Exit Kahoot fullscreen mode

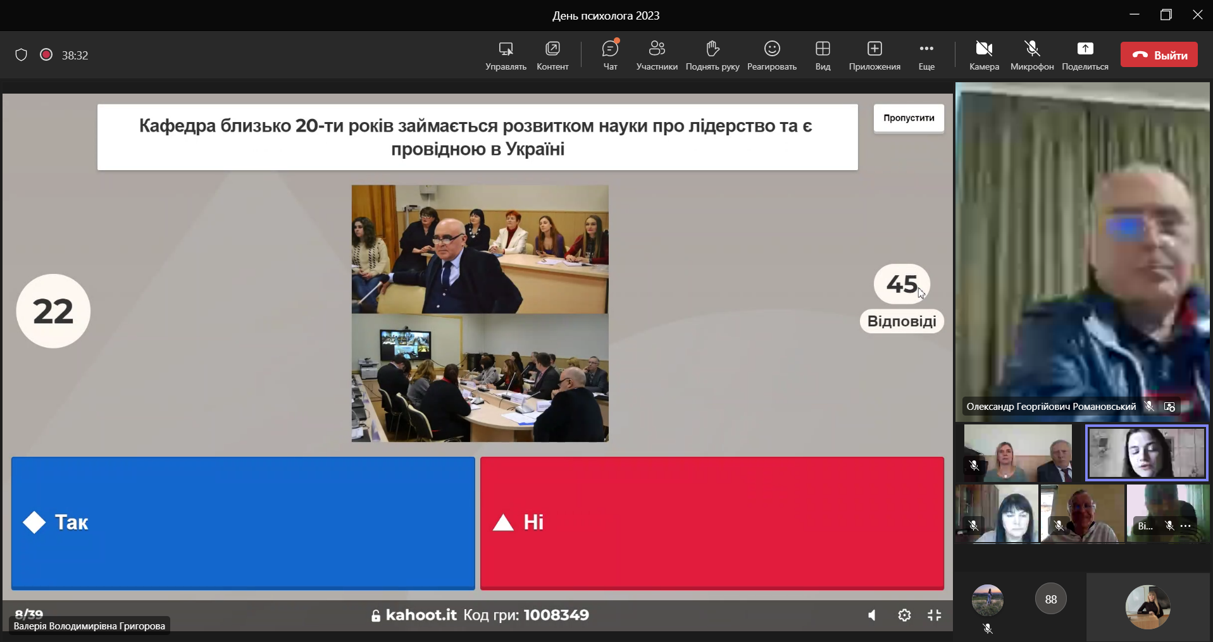pos(935,615)
